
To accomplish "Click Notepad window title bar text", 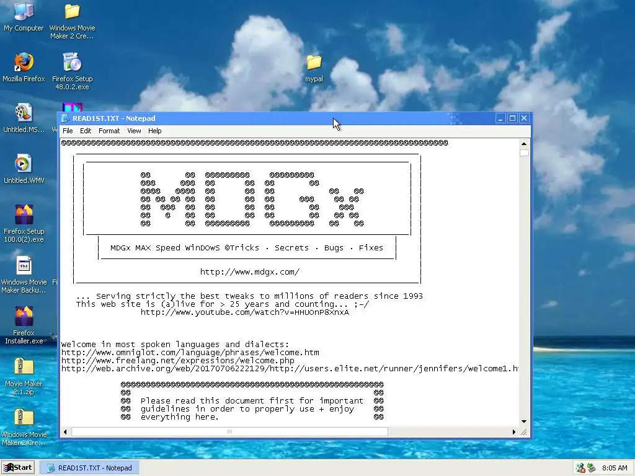I will click(114, 118).
